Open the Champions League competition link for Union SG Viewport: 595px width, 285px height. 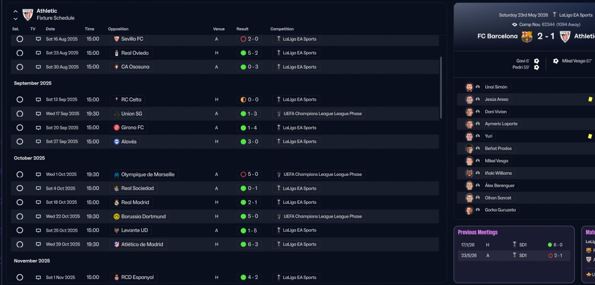point(322,114)
